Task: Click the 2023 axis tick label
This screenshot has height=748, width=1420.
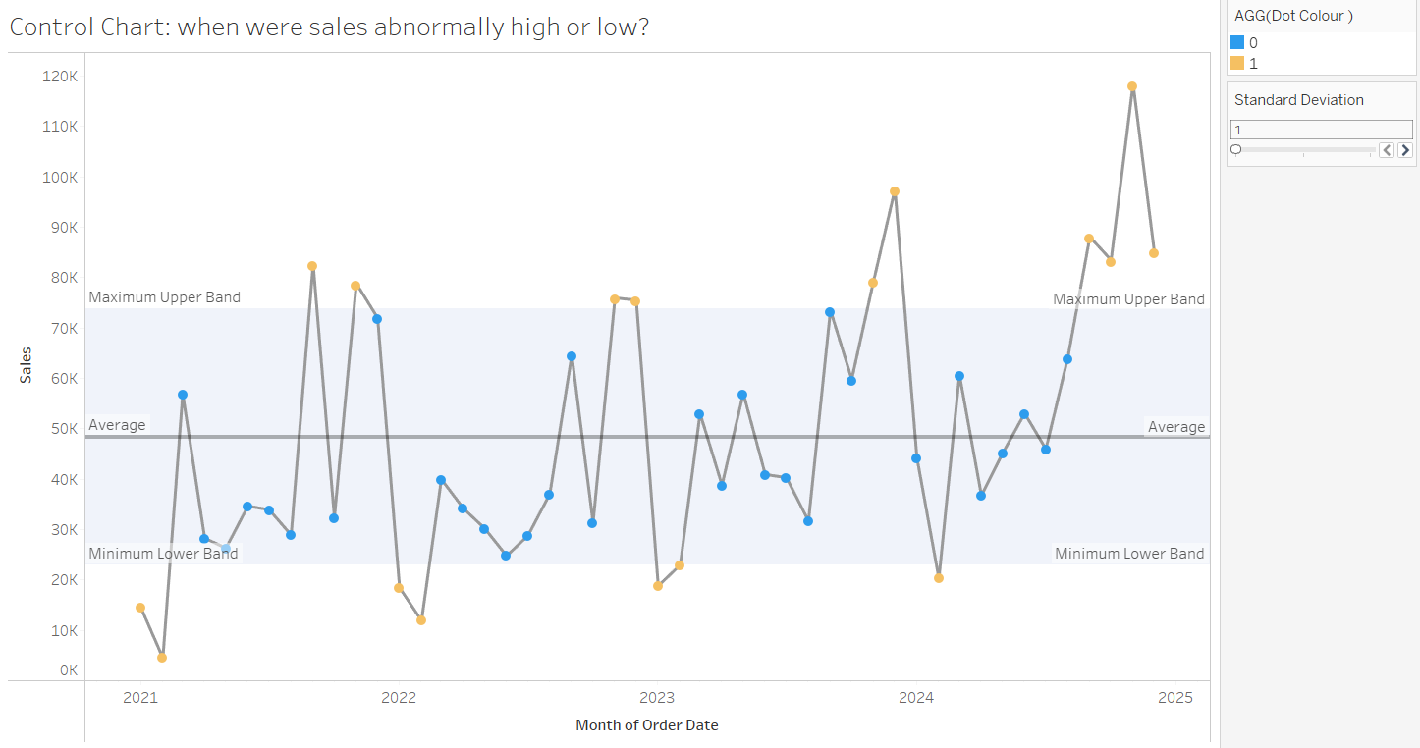Action: click(x=656, y=698)
